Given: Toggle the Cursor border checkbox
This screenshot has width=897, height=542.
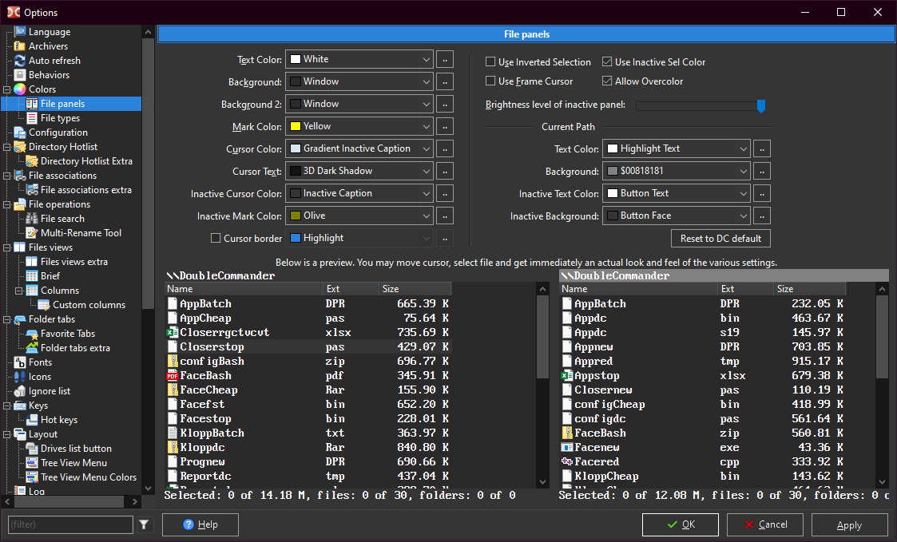Looking at the screenshot, I should point(216,238).
